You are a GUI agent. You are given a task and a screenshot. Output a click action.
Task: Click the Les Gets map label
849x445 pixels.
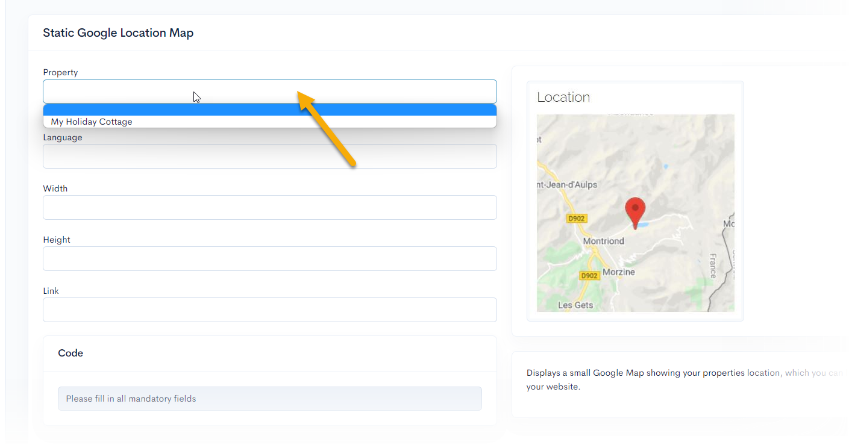point(575,305)
